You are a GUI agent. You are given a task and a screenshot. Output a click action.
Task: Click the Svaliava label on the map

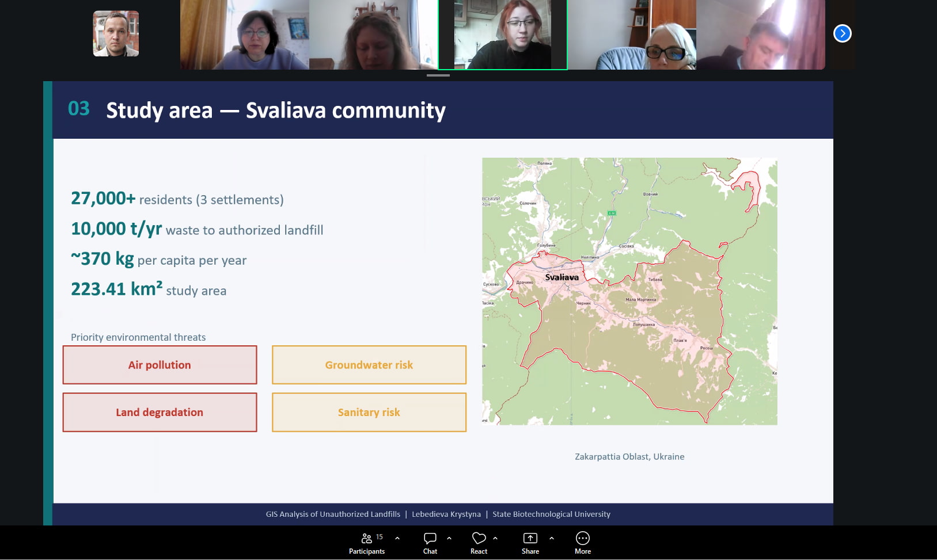tap(562, 277)
